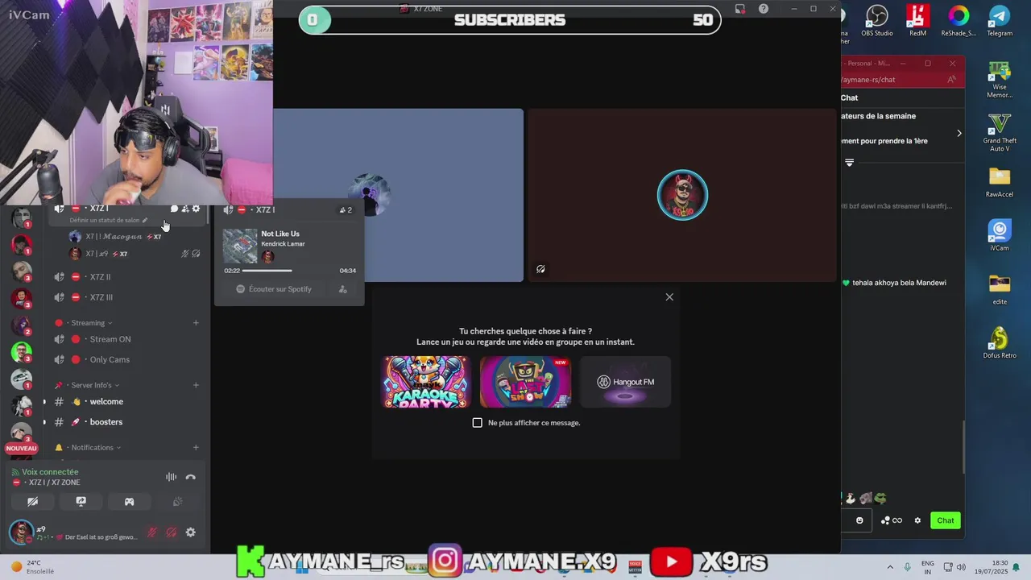Open Discord user settings gear
The width and height of the screenshot is (1031, 580).
(x=190, y=532)
